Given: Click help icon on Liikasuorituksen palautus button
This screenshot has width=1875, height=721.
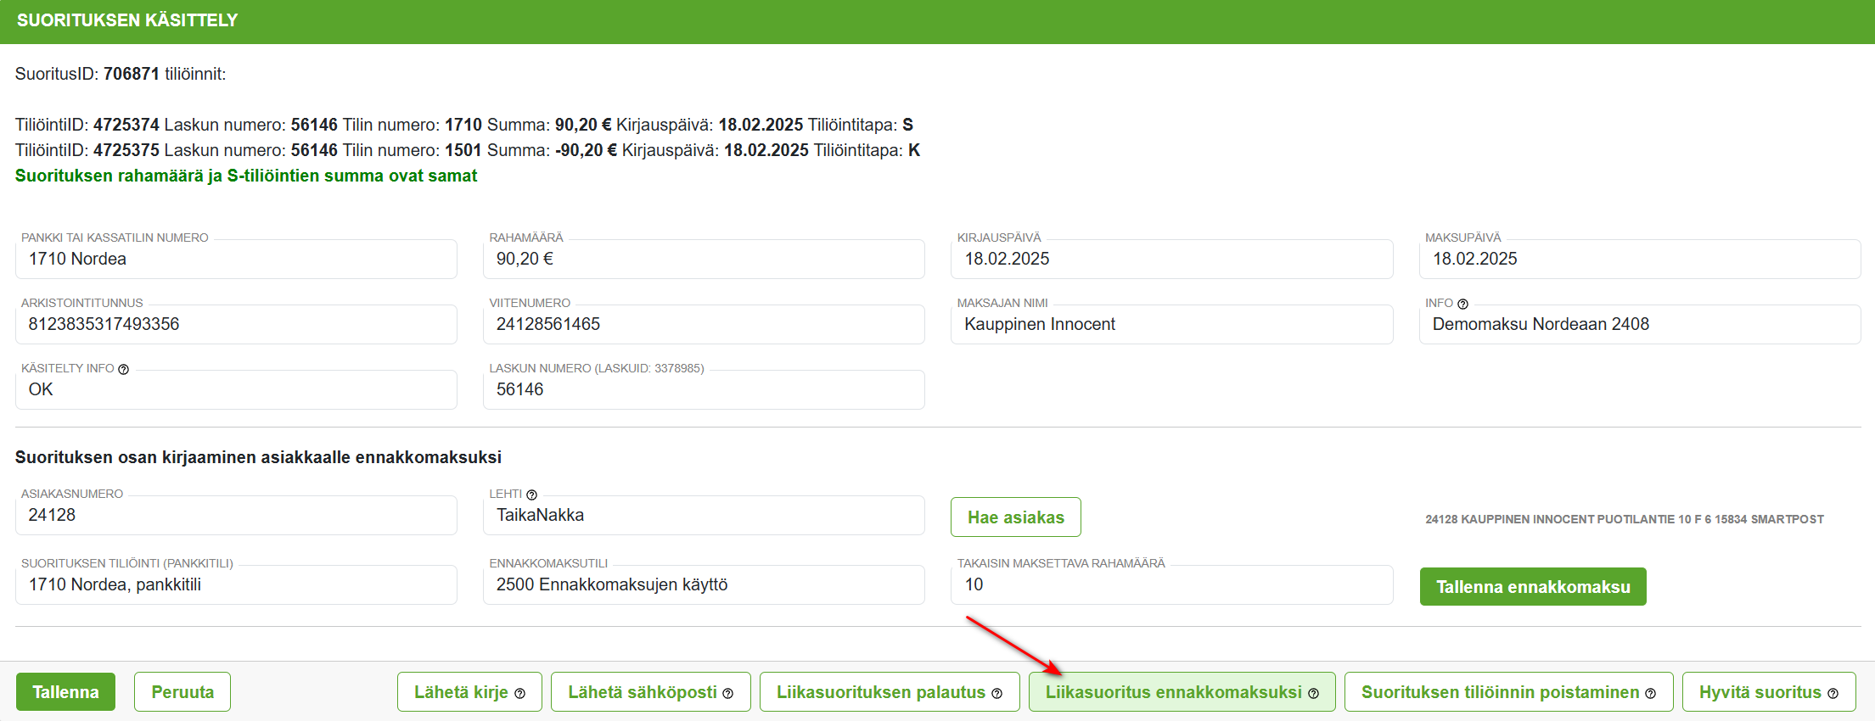Looking at the screenshot, I should 996,693.
